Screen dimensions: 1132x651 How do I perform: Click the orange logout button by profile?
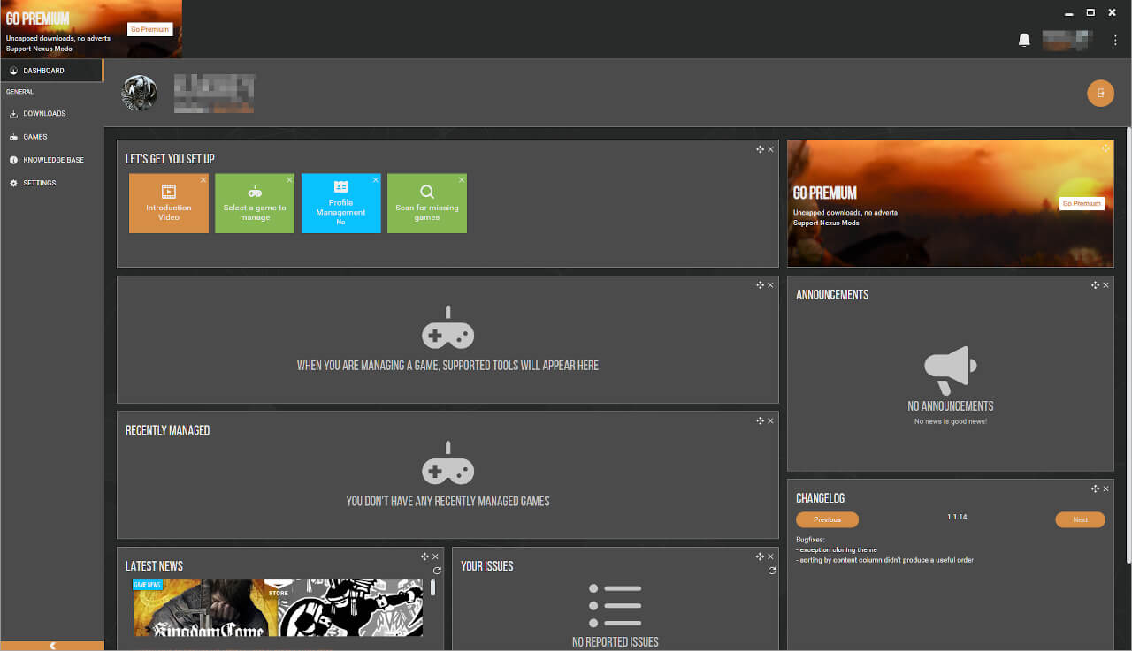click(1100, 93)
